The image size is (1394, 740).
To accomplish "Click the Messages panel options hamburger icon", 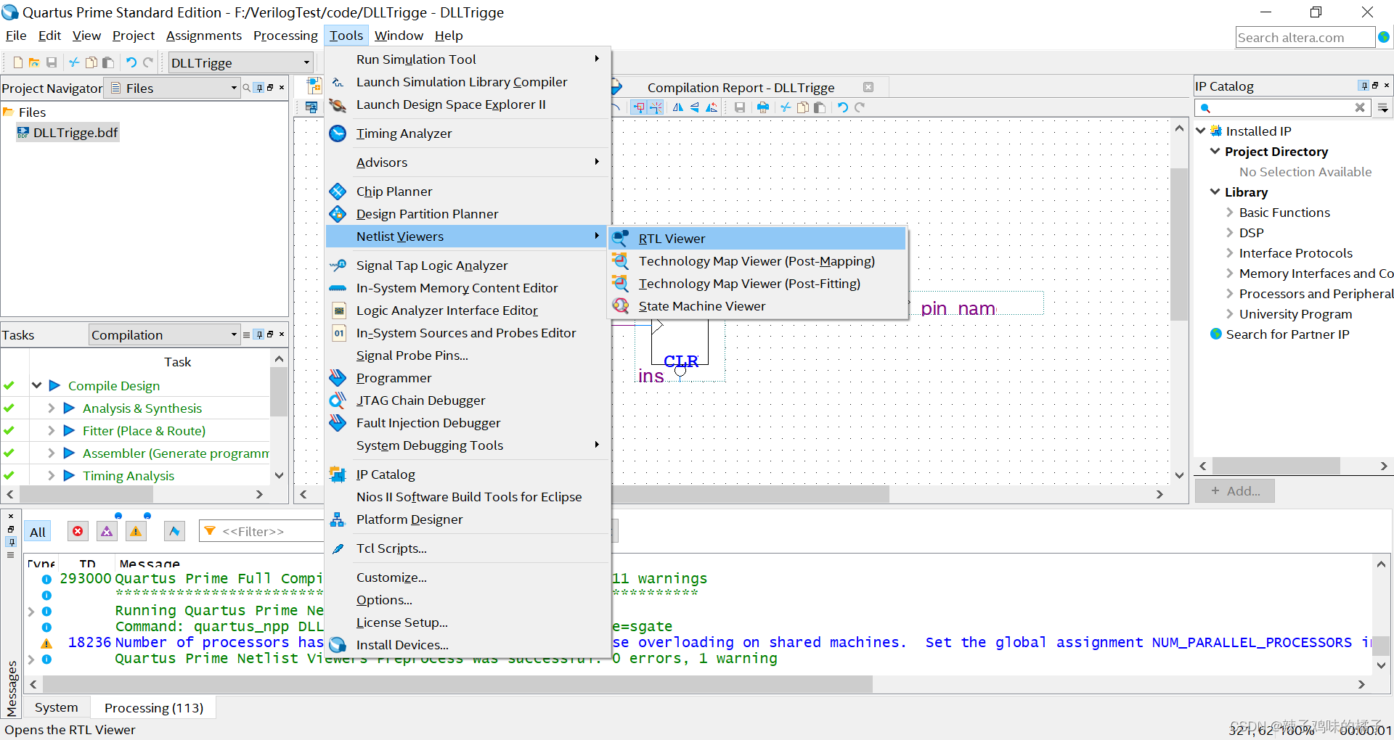I will (10, 555).
